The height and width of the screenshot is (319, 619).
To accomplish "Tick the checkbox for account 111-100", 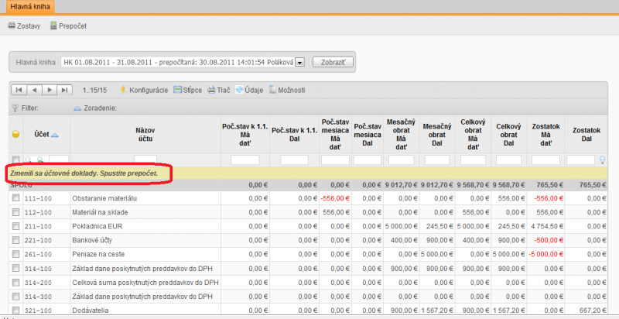I will (15, 197).
